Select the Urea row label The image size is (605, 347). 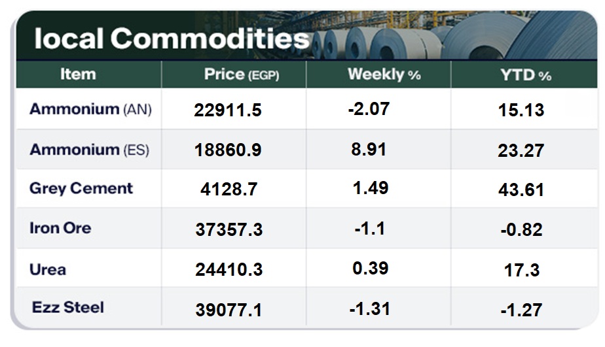48,269
